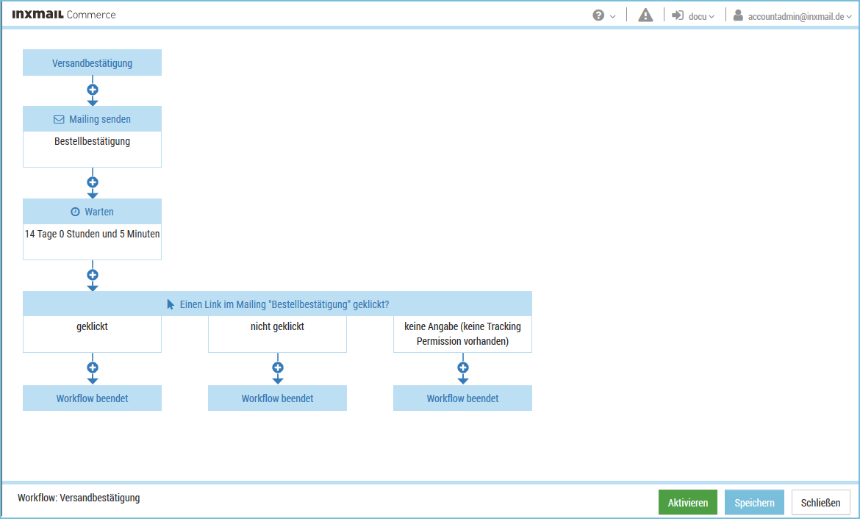Screen dimensions: 860x519
Task: Click Workflow beendet under keine Angabe
Action: (x=463, y=398)
